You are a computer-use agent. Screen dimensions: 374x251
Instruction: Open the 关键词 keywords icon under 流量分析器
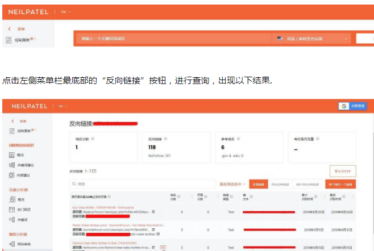pos(12,220)
